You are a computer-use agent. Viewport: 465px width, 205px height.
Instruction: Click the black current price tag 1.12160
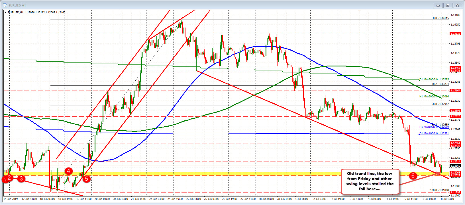click(x=455, y=166)
